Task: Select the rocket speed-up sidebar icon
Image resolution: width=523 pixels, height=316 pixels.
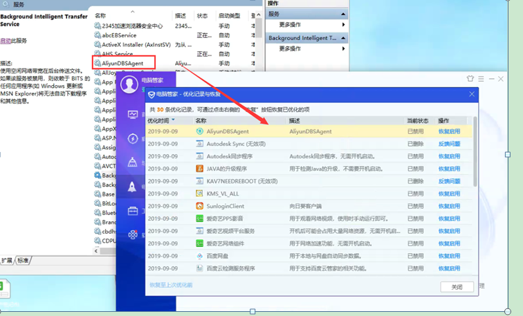Action: tap(132, 187)
